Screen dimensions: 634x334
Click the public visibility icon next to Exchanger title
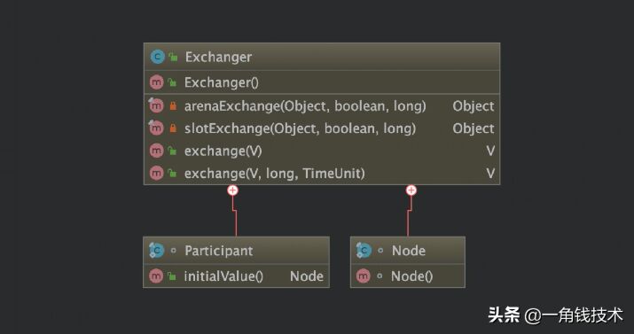coord(174,57)
